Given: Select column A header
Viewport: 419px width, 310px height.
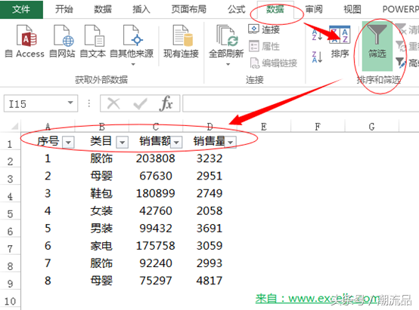Looking at the screenshot, I should [x=48, y=127].
